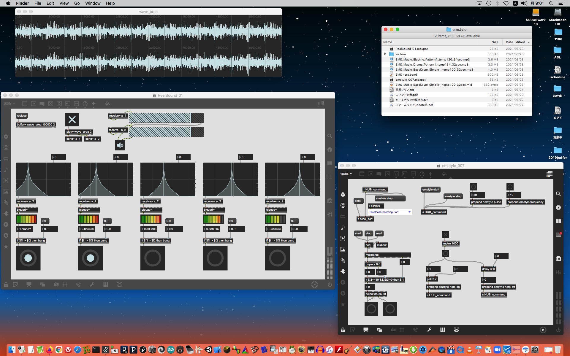Click the paperclip icon in emstyle_007 sidebar
The width and height of the screenshot is (570, 356).
pos(343,260)
